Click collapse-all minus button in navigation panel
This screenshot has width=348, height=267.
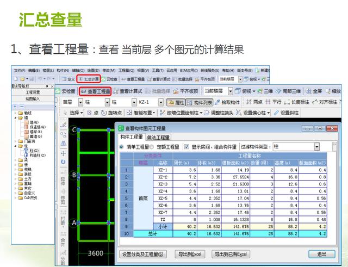tap(22, 107)
